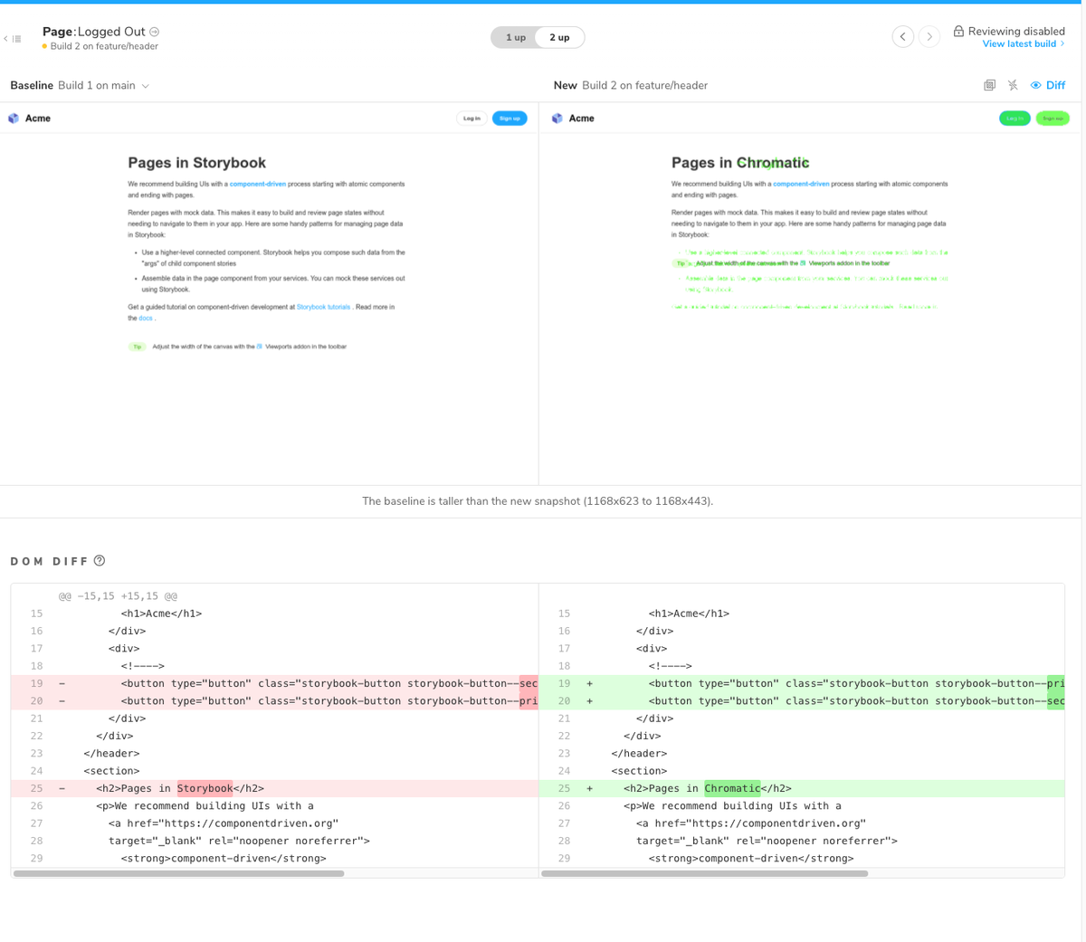Toggle the Diff visibility eye
1086x942 pixels.
[1036, 85]
